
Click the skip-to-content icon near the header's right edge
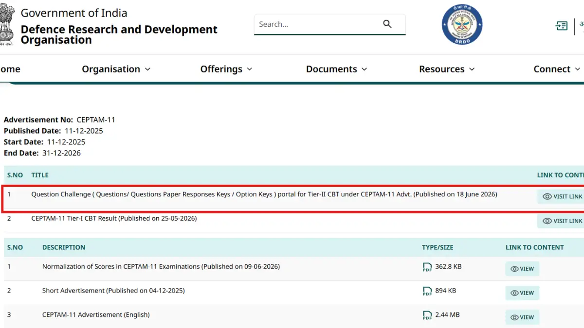[562, 26]
